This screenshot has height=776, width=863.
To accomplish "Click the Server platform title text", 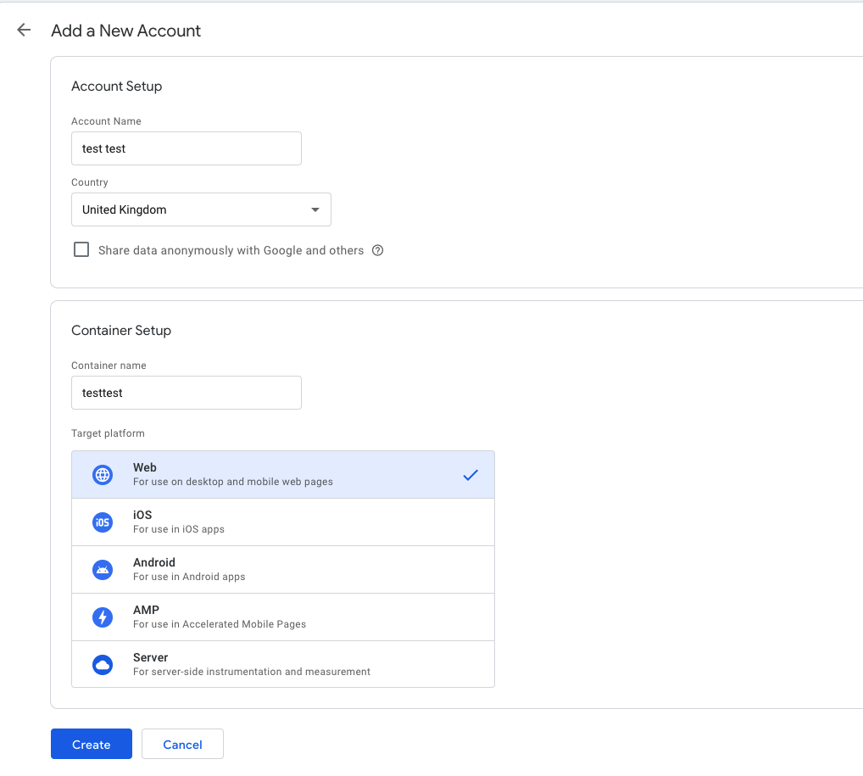I will (151, 657).
